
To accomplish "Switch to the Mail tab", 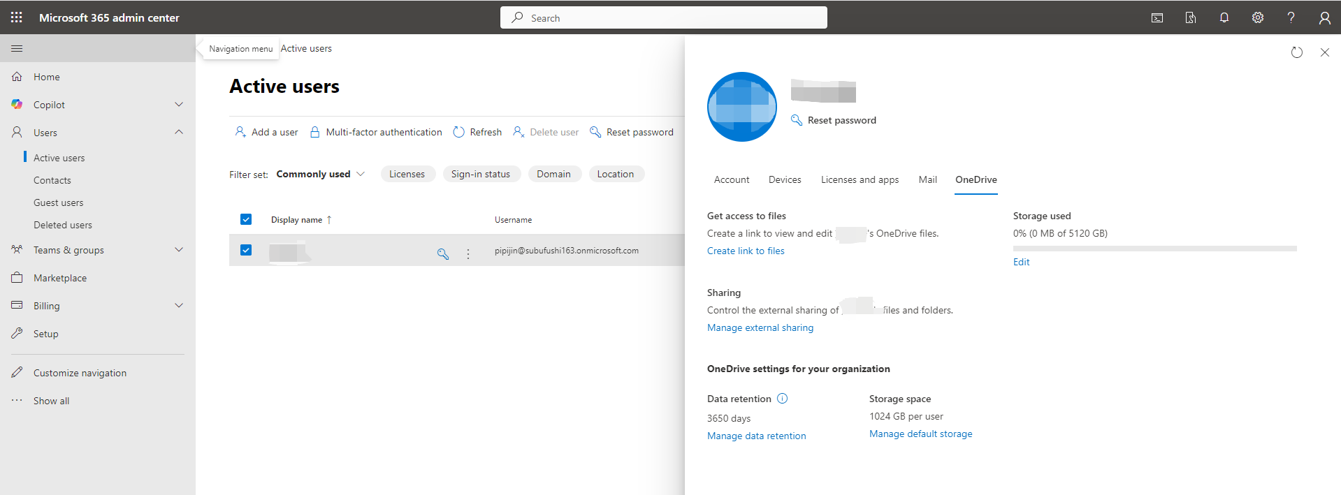I will click(927, 179).
